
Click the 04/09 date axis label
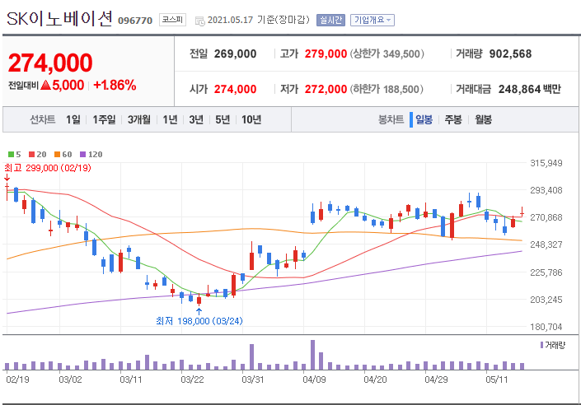click(x=314, y=379)
